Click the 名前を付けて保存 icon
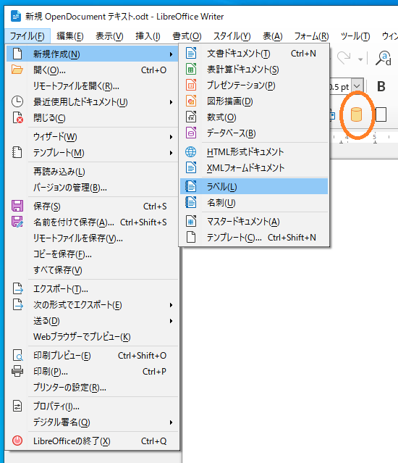Viewport: 398px width, 463px height. click(17, 222)
